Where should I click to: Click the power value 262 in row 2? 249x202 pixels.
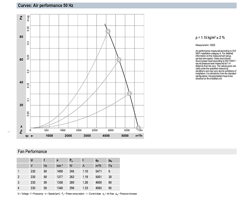(x=72, y=177)
